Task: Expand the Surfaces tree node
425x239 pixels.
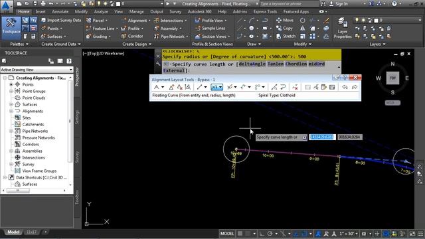Action: coord(11,105)
